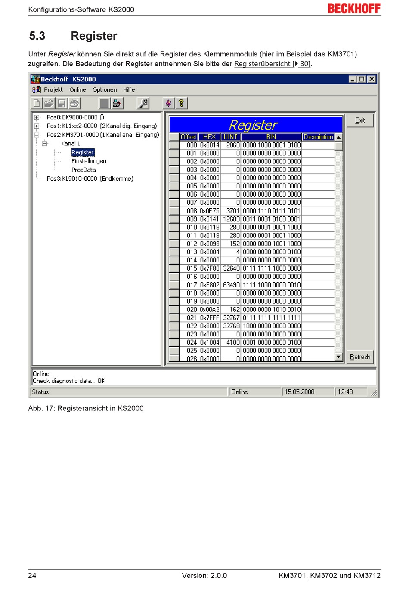Screen dimensions: 409x589
Task: Select the Einstellungen tree item
Action: [x=89, y=161]
